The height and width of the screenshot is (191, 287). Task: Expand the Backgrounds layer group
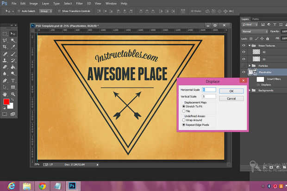tap(249, 91)
